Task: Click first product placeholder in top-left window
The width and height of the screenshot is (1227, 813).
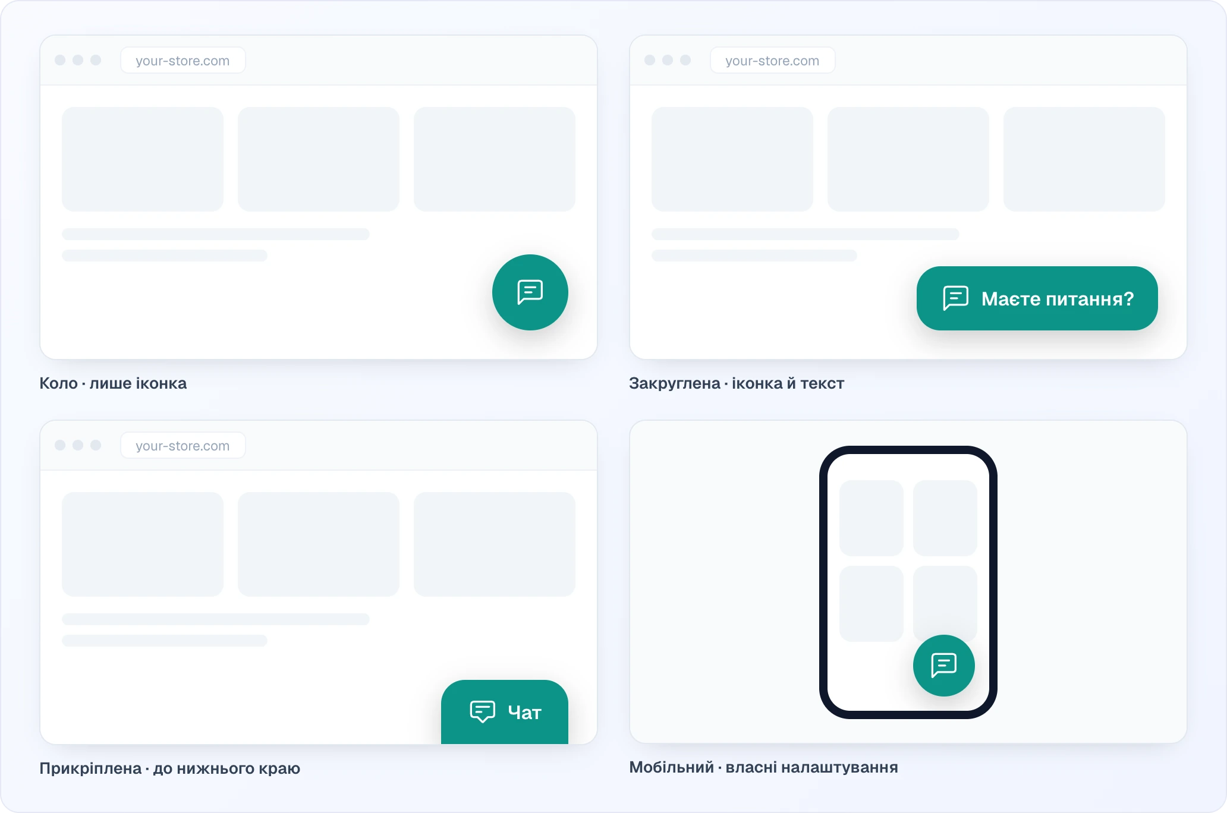Action: click(143, 159)
